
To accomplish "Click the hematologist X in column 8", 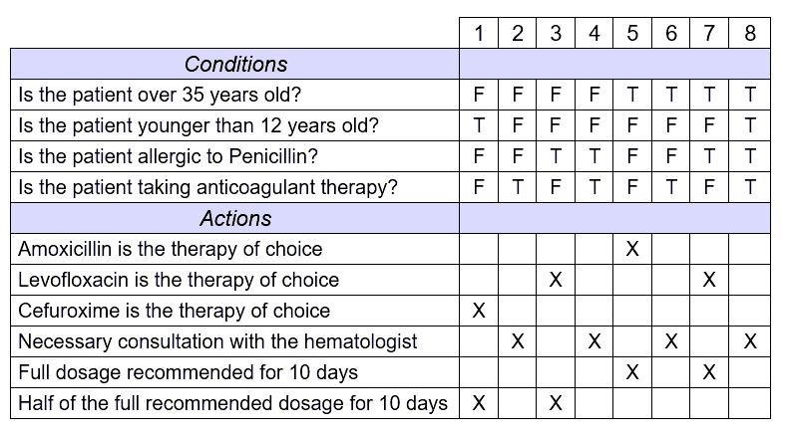I will pos(750,341).
